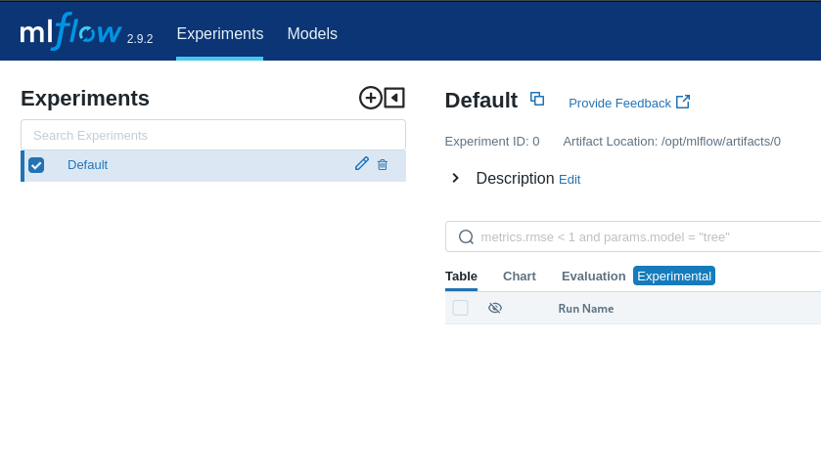Click the copy icon beside Default title
821x469 pixels.
tap(537, 99)
